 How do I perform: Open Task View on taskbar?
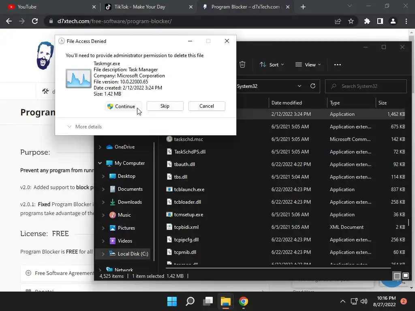208,301
